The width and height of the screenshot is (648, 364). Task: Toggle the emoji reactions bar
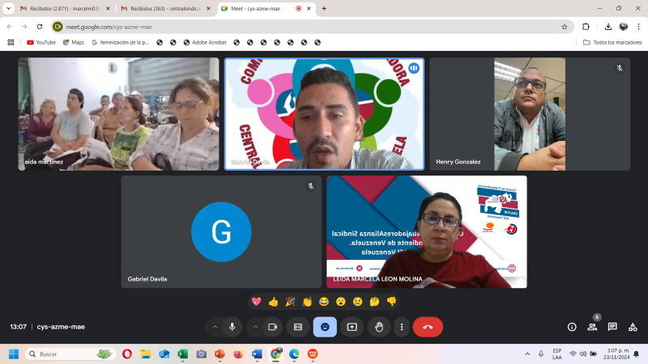325,327
